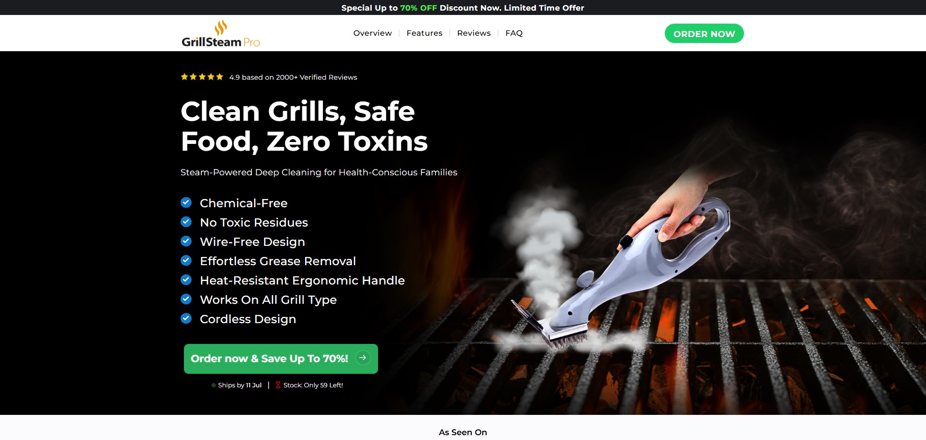Image resolution: width=926 pixels, height=440 pixels.
Task: Click the green dot beside Ships by 11 Jul
Action: pos(213,385)
